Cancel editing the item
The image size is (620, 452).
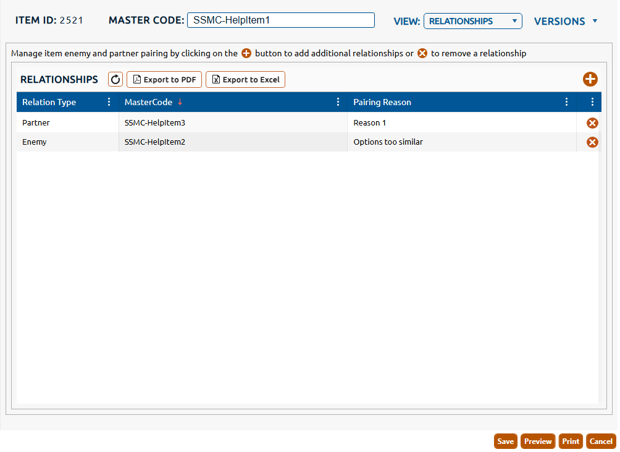pos(601,441)
